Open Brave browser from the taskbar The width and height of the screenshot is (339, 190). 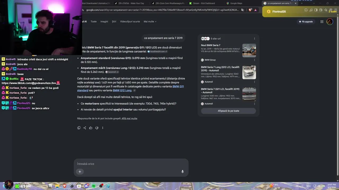65,186
